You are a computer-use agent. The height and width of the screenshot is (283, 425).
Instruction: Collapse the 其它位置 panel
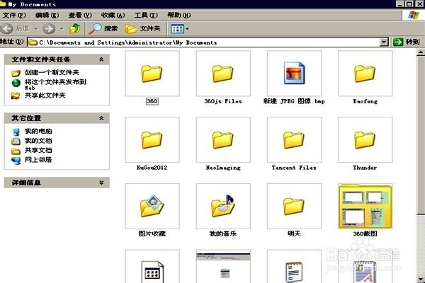[x=101, y=118]
